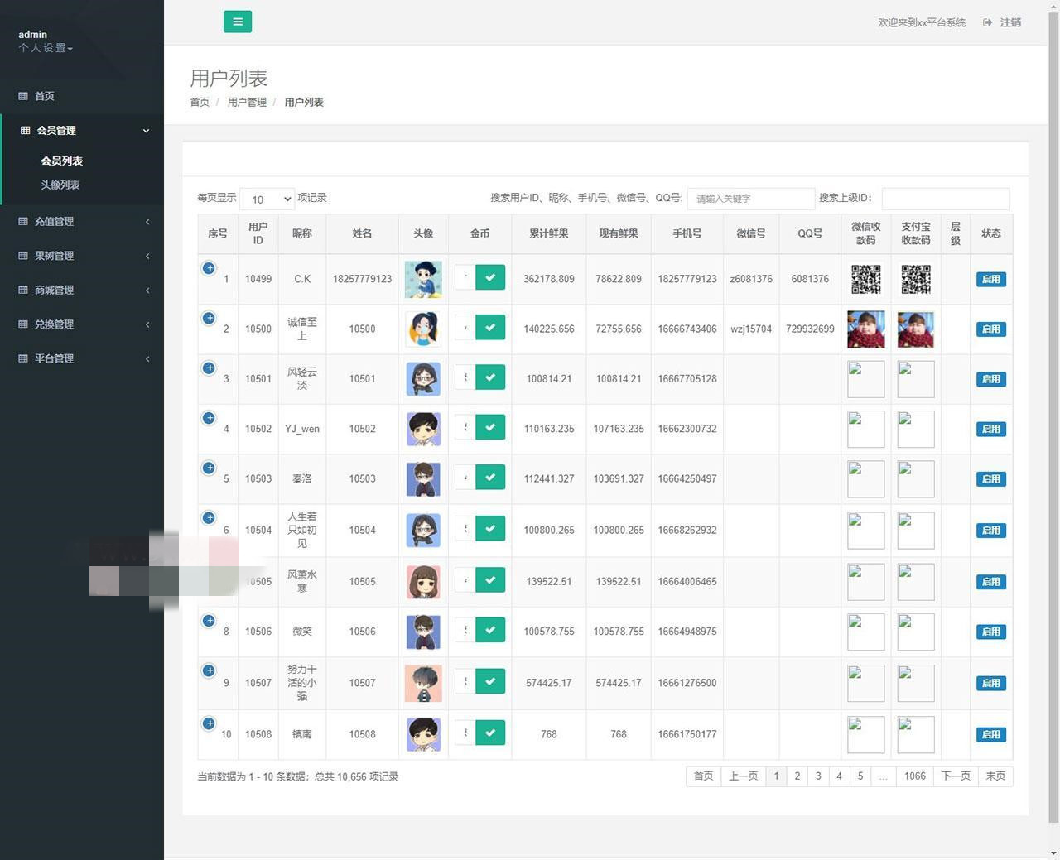Image resolution: width=1060 pixels, height=860 pixels.
Task: Confirm gold coin value for user 10500
Action: (x=490, y=328)
